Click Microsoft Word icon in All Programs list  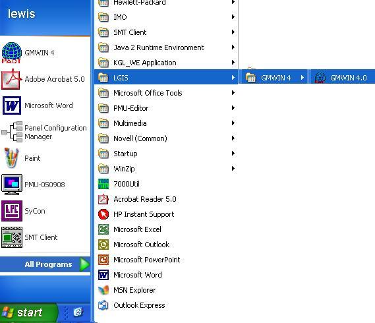103,275
